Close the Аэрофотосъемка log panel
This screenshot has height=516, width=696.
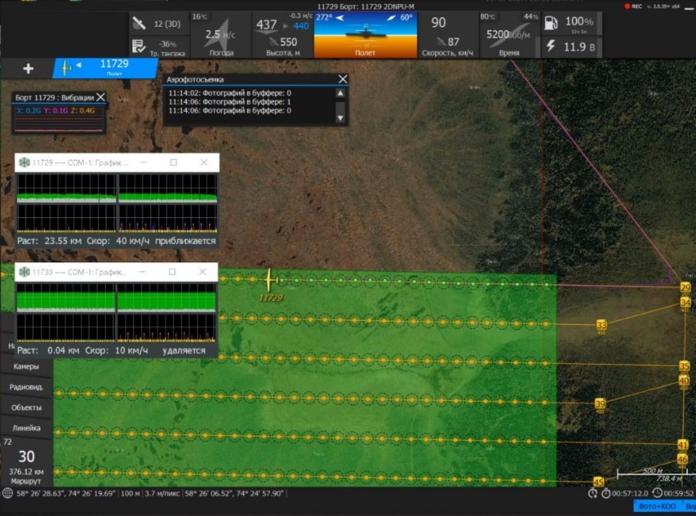(x=342, y=79)
